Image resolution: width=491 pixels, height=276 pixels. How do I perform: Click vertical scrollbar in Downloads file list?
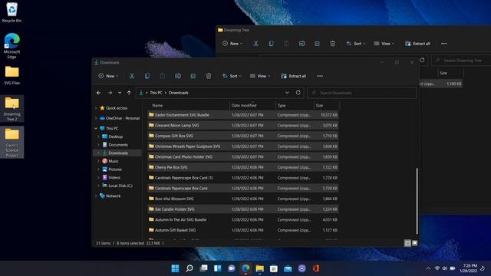[417, 201]
